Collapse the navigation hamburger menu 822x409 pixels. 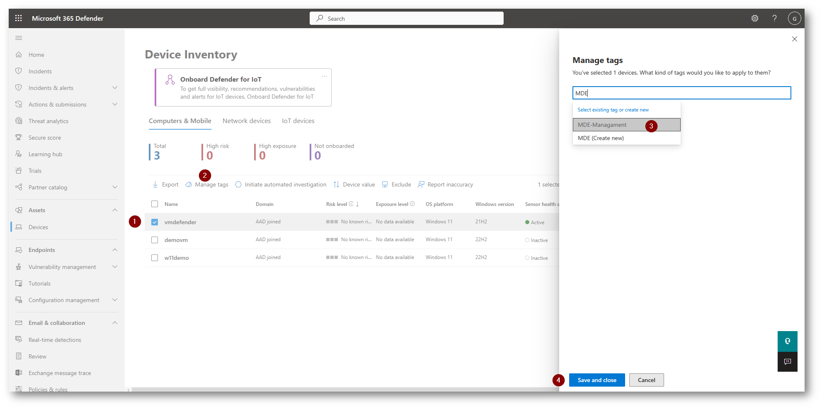coord(19,38)
